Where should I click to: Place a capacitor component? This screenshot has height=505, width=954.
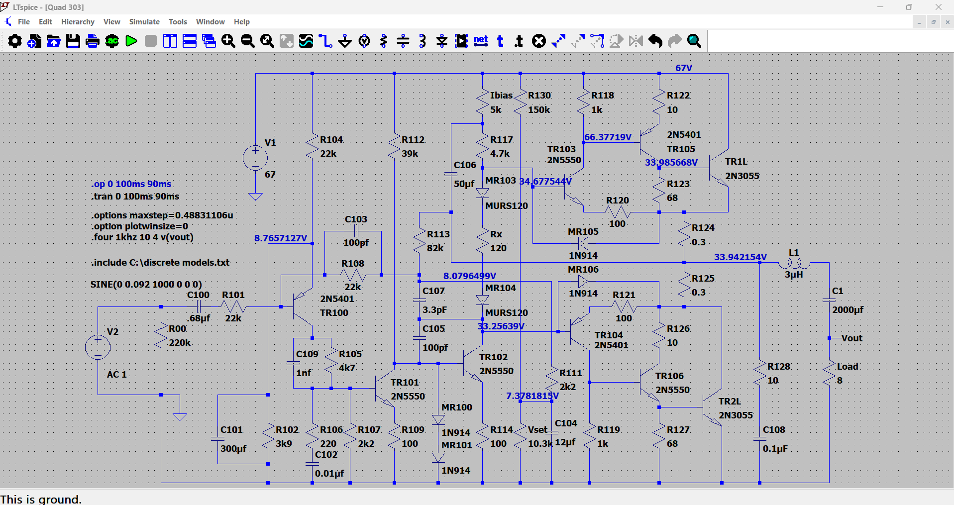403,41
